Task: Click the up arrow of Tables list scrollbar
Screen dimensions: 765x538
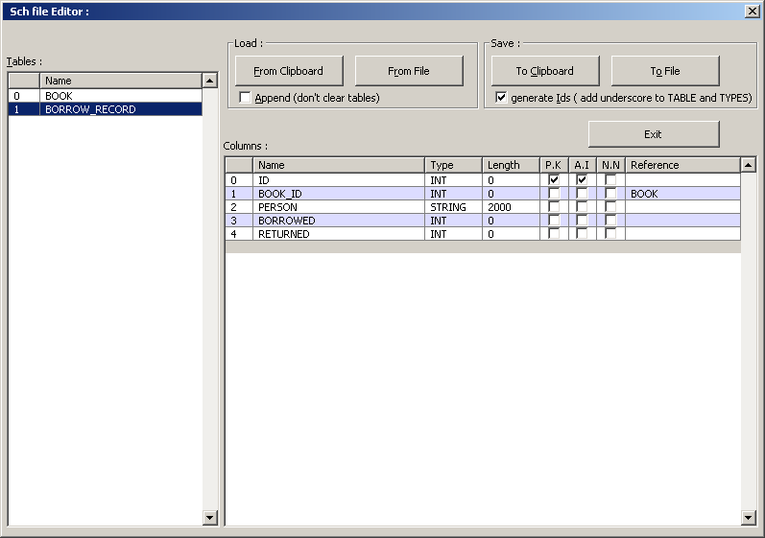Action: coord(210,81)
